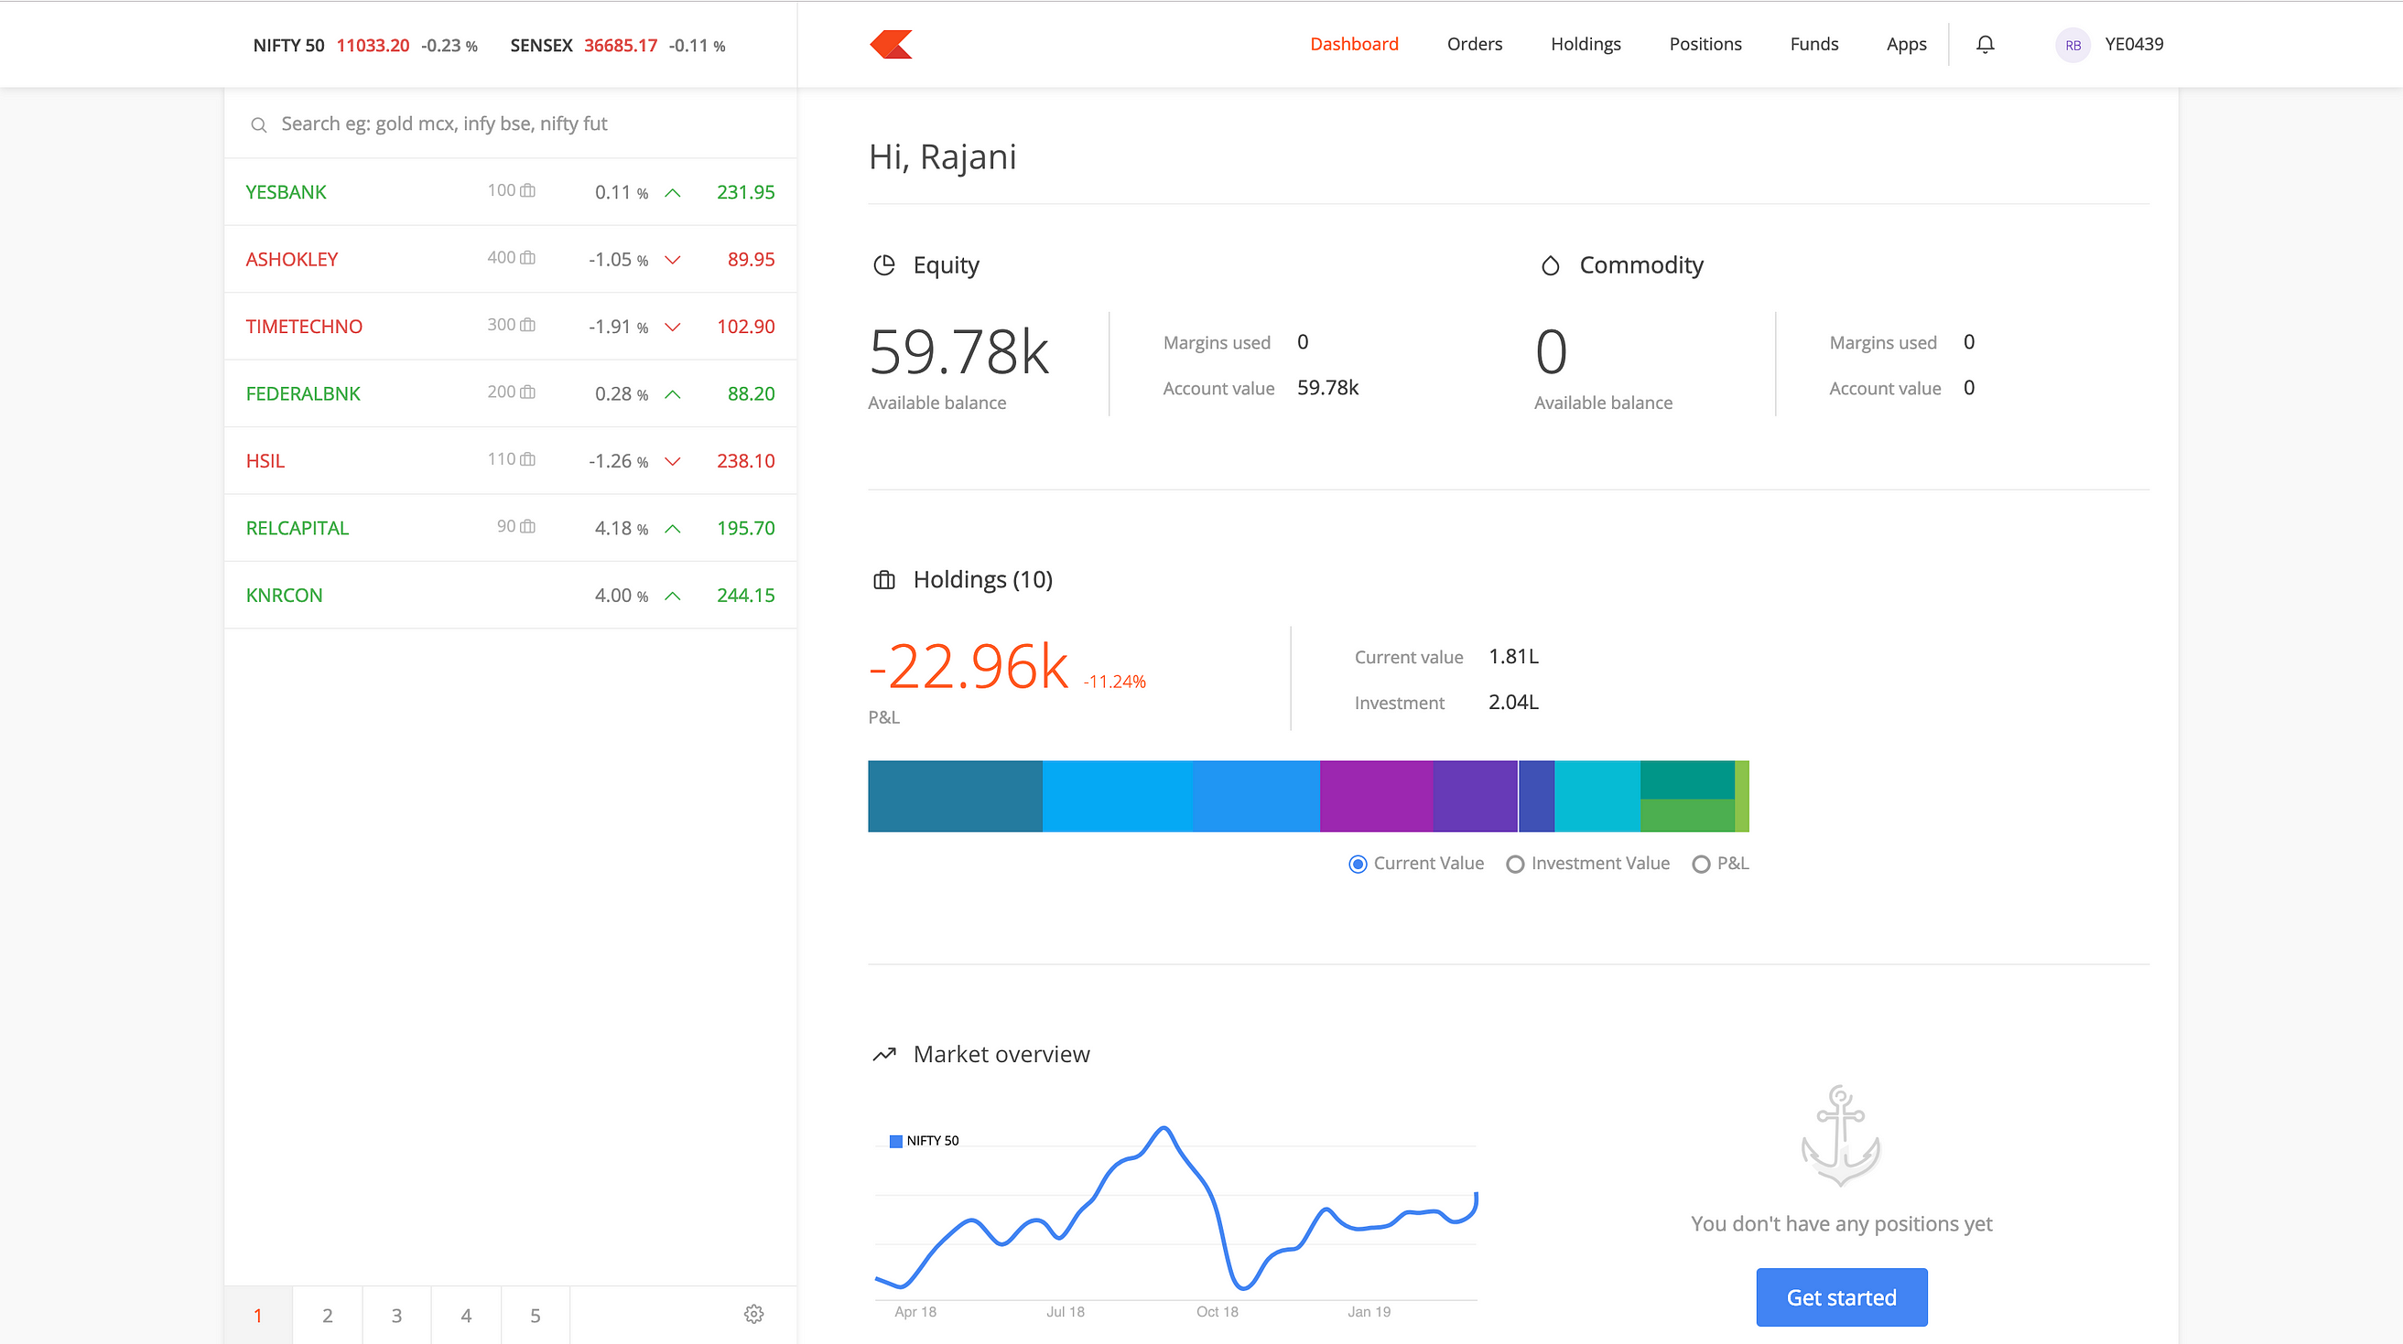Viewport: 2403px width, 1344px height.
Task: Open the Equity section link
Action: pyautogui.click(x=946, y=265)
